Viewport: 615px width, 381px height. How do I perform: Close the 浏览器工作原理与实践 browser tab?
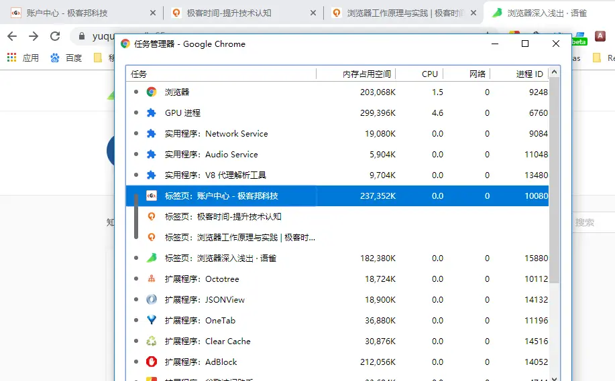[473, 13]
